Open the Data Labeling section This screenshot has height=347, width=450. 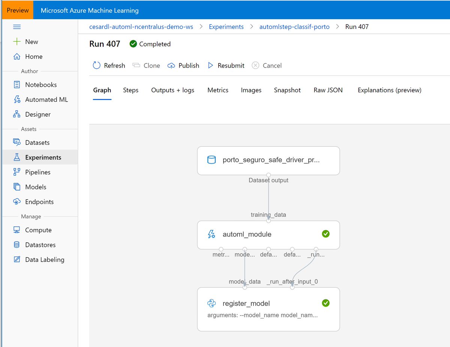(43, 260)
